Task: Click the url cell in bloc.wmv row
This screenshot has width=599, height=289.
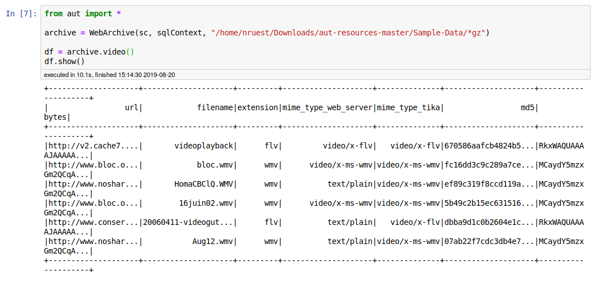Action: pyautogui.click(x=93, y=165)
